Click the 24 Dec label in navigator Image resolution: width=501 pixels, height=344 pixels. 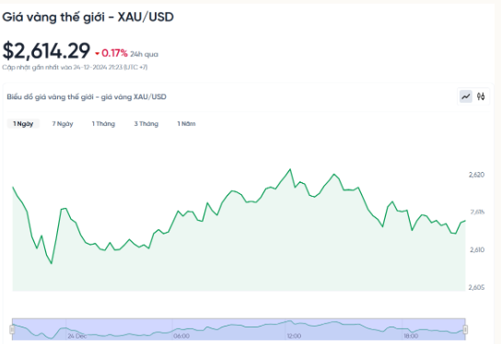[x=77, y=336]
